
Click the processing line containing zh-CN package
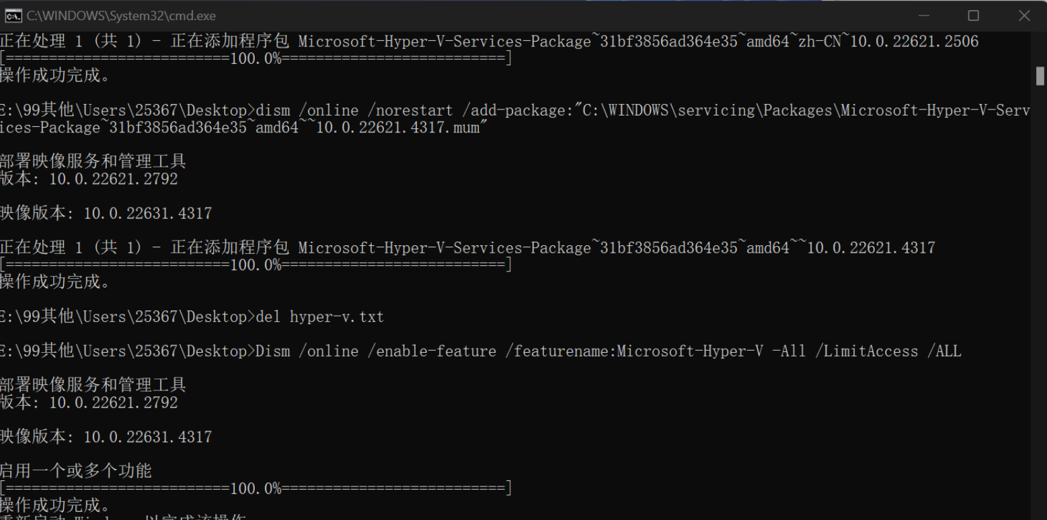[x=489, y=42]
